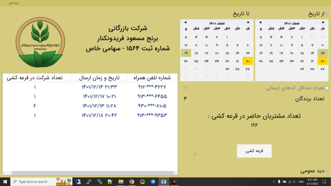Screen dimensions: 331x186
Task: Click the table scrollbar left arrow
Action: (x=5, y=173)
